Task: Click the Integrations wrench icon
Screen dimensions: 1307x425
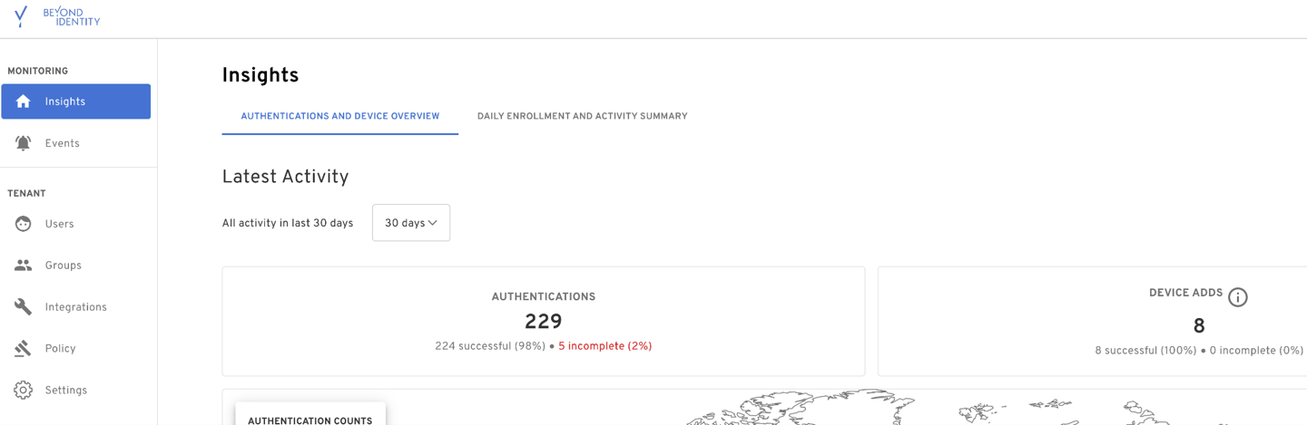Action: click(x=24, y=307)
